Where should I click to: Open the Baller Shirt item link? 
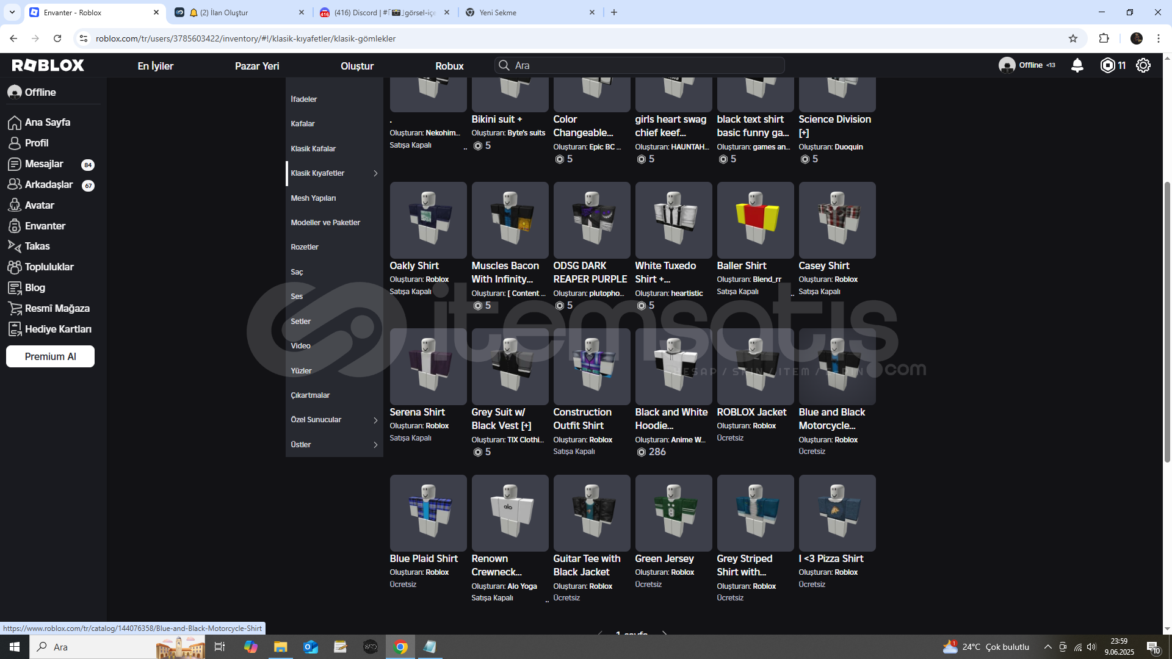click(741, 265)
